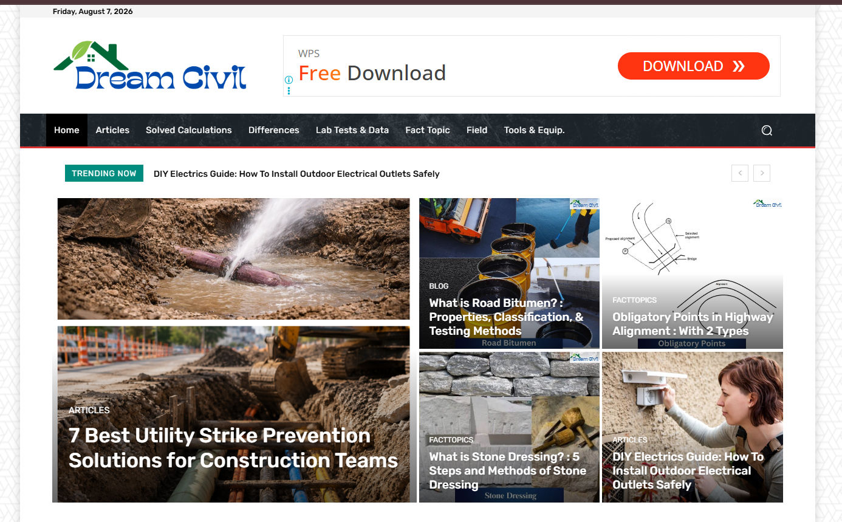This screenshot has width=842, height=522.
Task: Click the date Friday, August 7, 2026
Action: pos(93,12)
